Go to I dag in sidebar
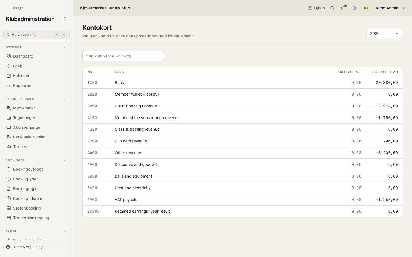The image size is (412, 257). (36, 66)
